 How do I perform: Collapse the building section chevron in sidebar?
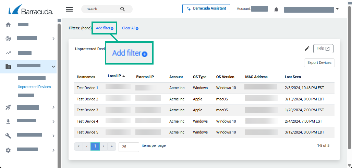pos(53,67)
